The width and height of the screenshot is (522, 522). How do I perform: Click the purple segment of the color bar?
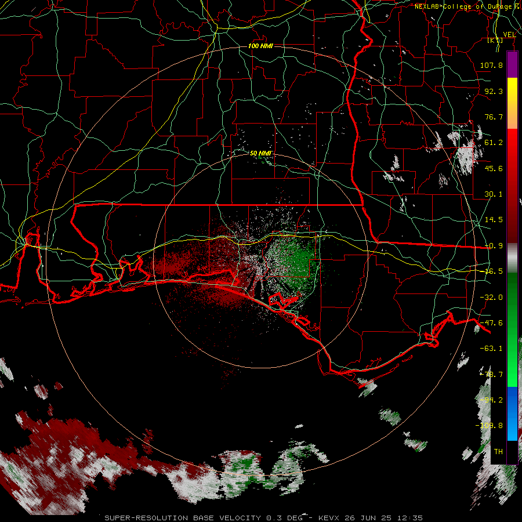[512, 64]
